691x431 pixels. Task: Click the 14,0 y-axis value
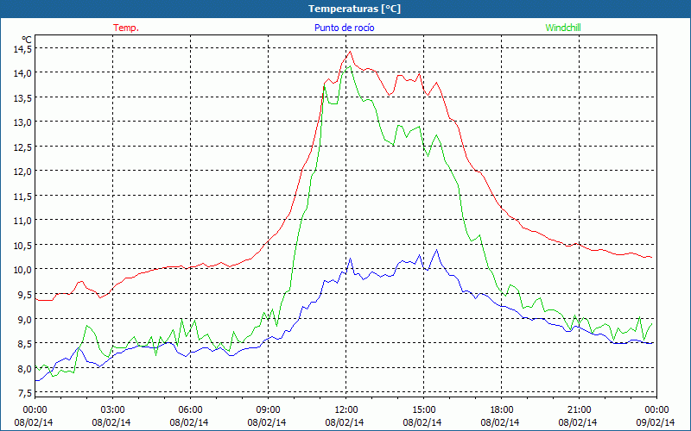coord(22,73)
